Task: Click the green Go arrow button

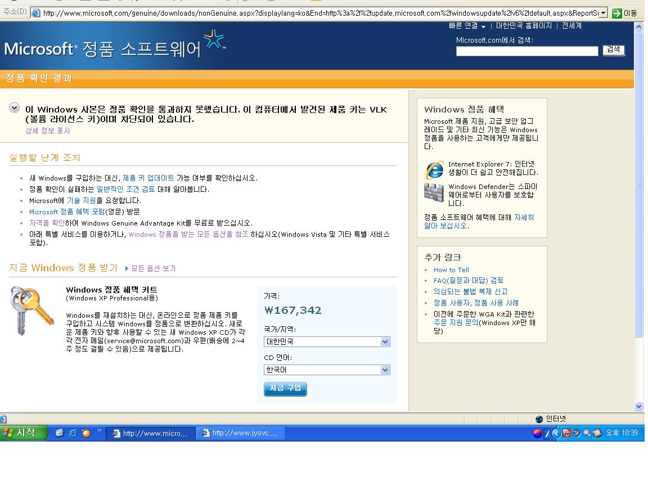Action: [x=616, y=13]
